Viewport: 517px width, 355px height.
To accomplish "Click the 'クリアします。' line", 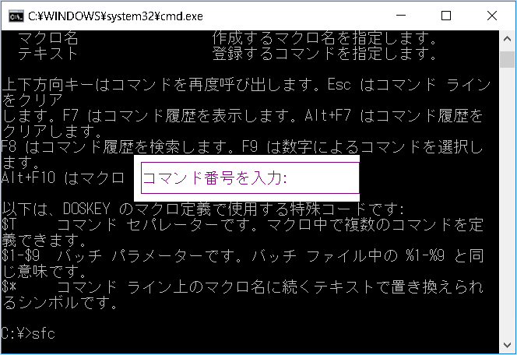I will [51, 132].
